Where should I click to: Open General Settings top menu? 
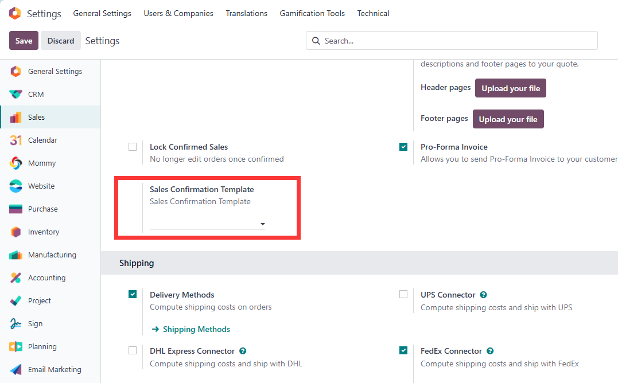(102, 13)
